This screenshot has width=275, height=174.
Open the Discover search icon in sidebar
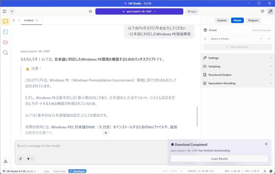(x=5, y=53)
